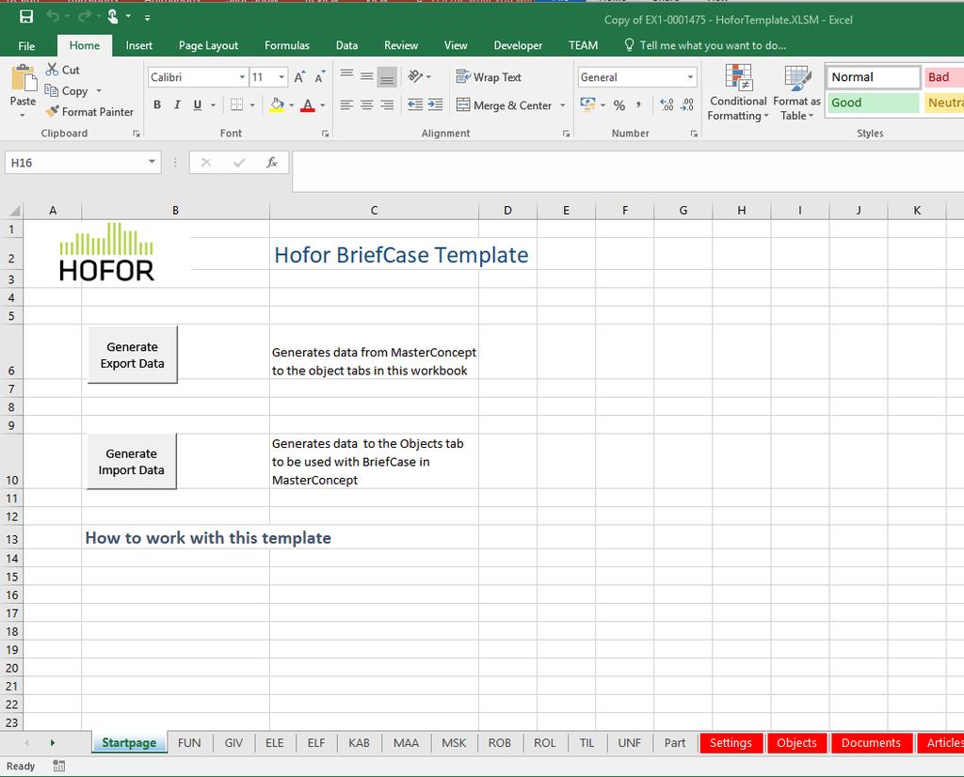Screen dimensions: 964x777
Task: Click Merge & Center
Action: [505, 105]
